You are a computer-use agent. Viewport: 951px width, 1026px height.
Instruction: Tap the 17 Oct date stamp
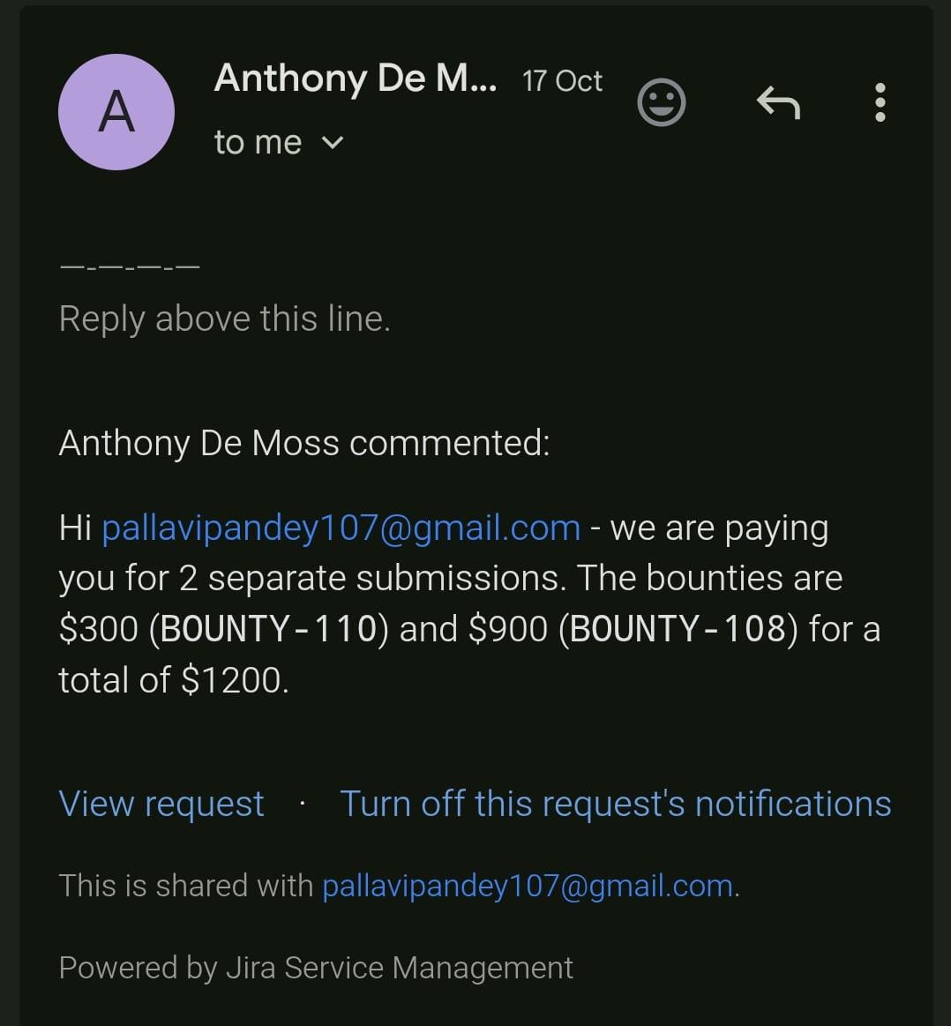[562, 81]
